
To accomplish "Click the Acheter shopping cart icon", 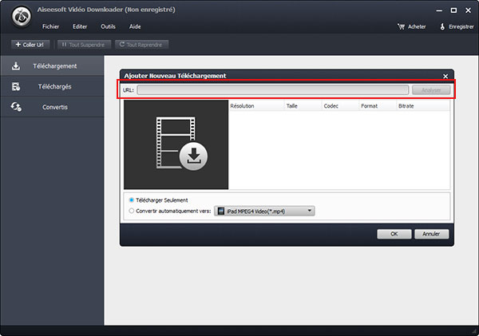I will click(x=401, y=26).
